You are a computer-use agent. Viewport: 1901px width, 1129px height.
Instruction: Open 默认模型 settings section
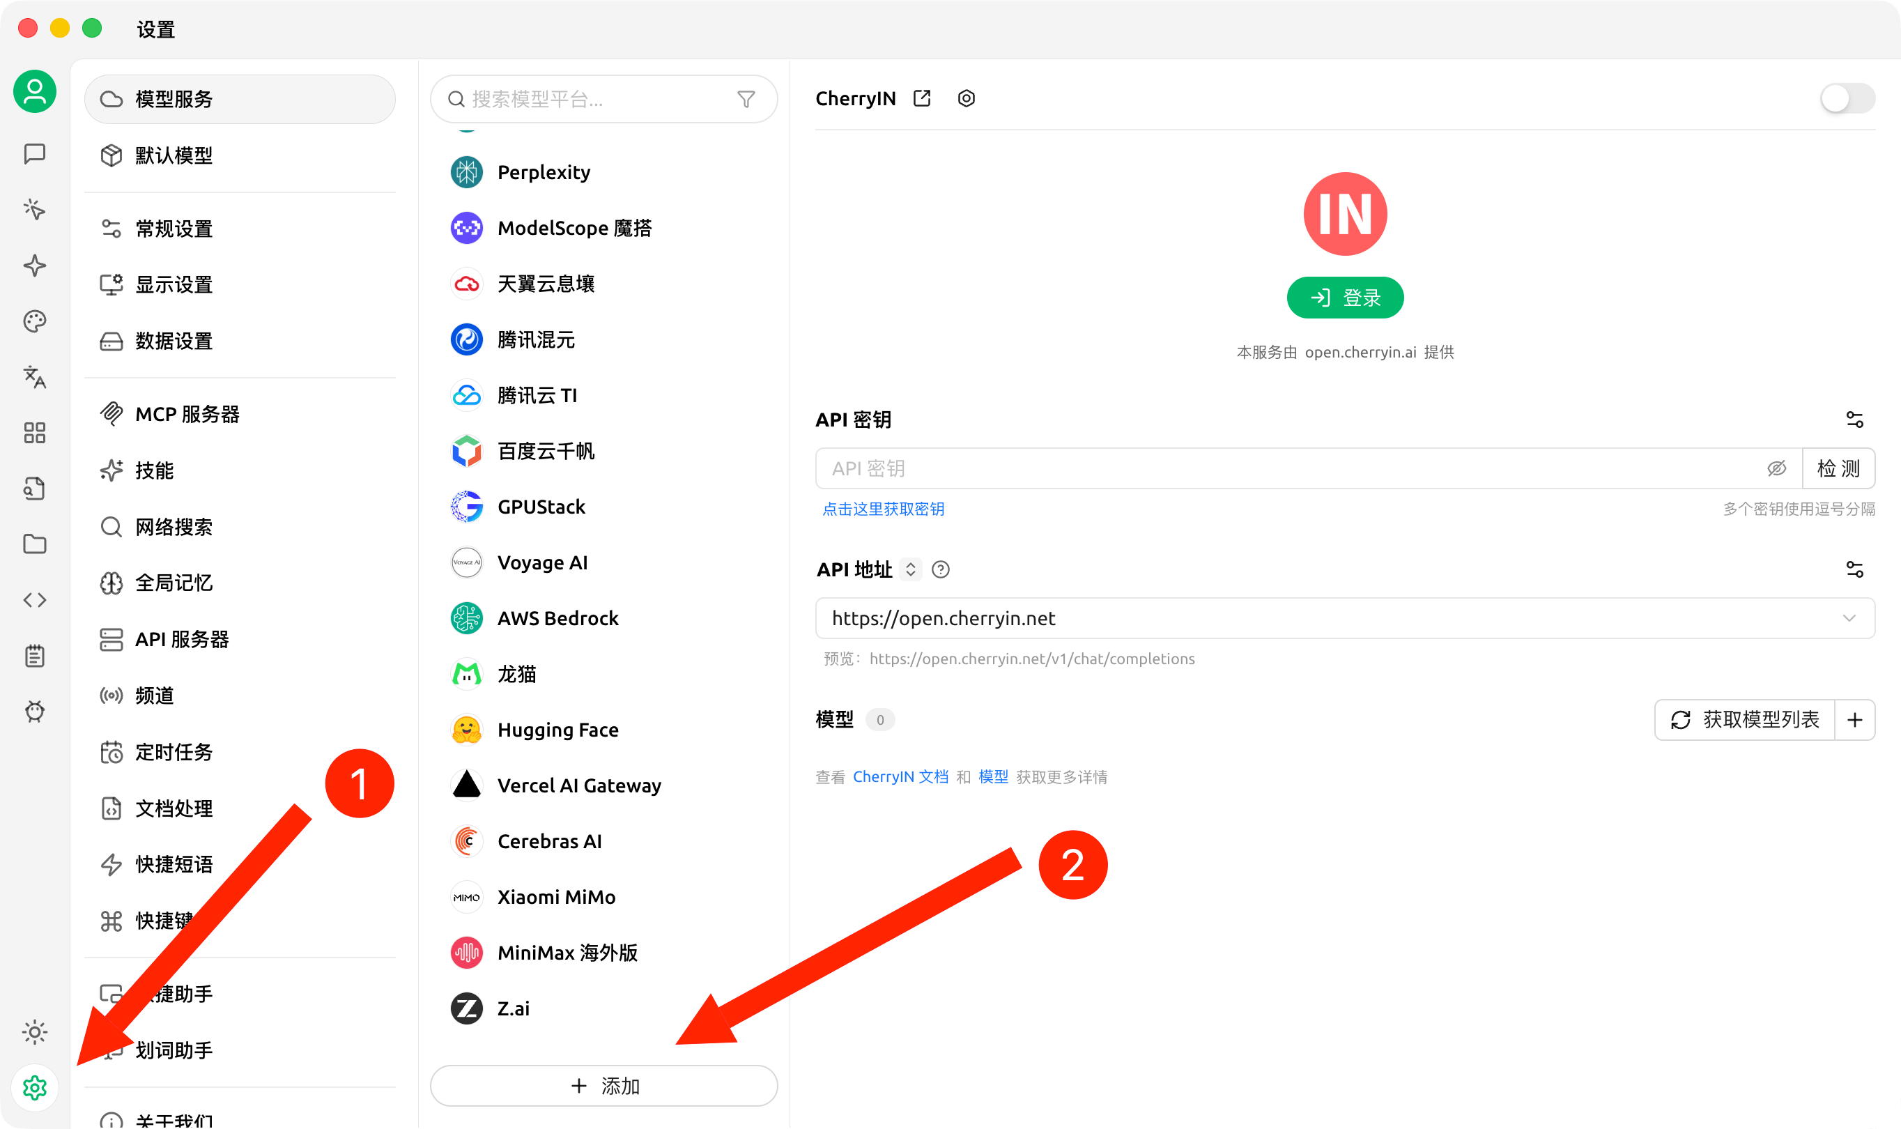pos(240,155)
